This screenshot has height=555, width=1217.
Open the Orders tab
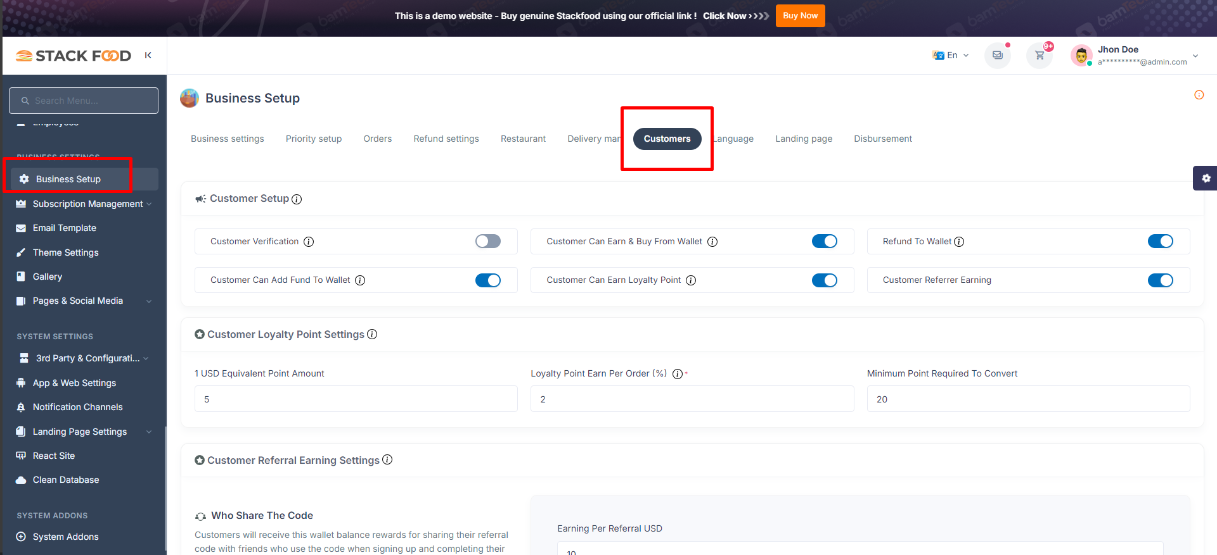(378, 139)
